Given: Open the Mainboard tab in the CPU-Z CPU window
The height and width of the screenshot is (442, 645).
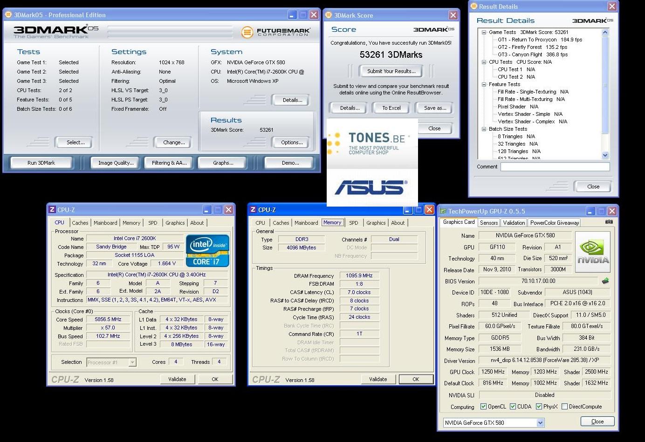Looking at the screenshot, I should 105,223.
